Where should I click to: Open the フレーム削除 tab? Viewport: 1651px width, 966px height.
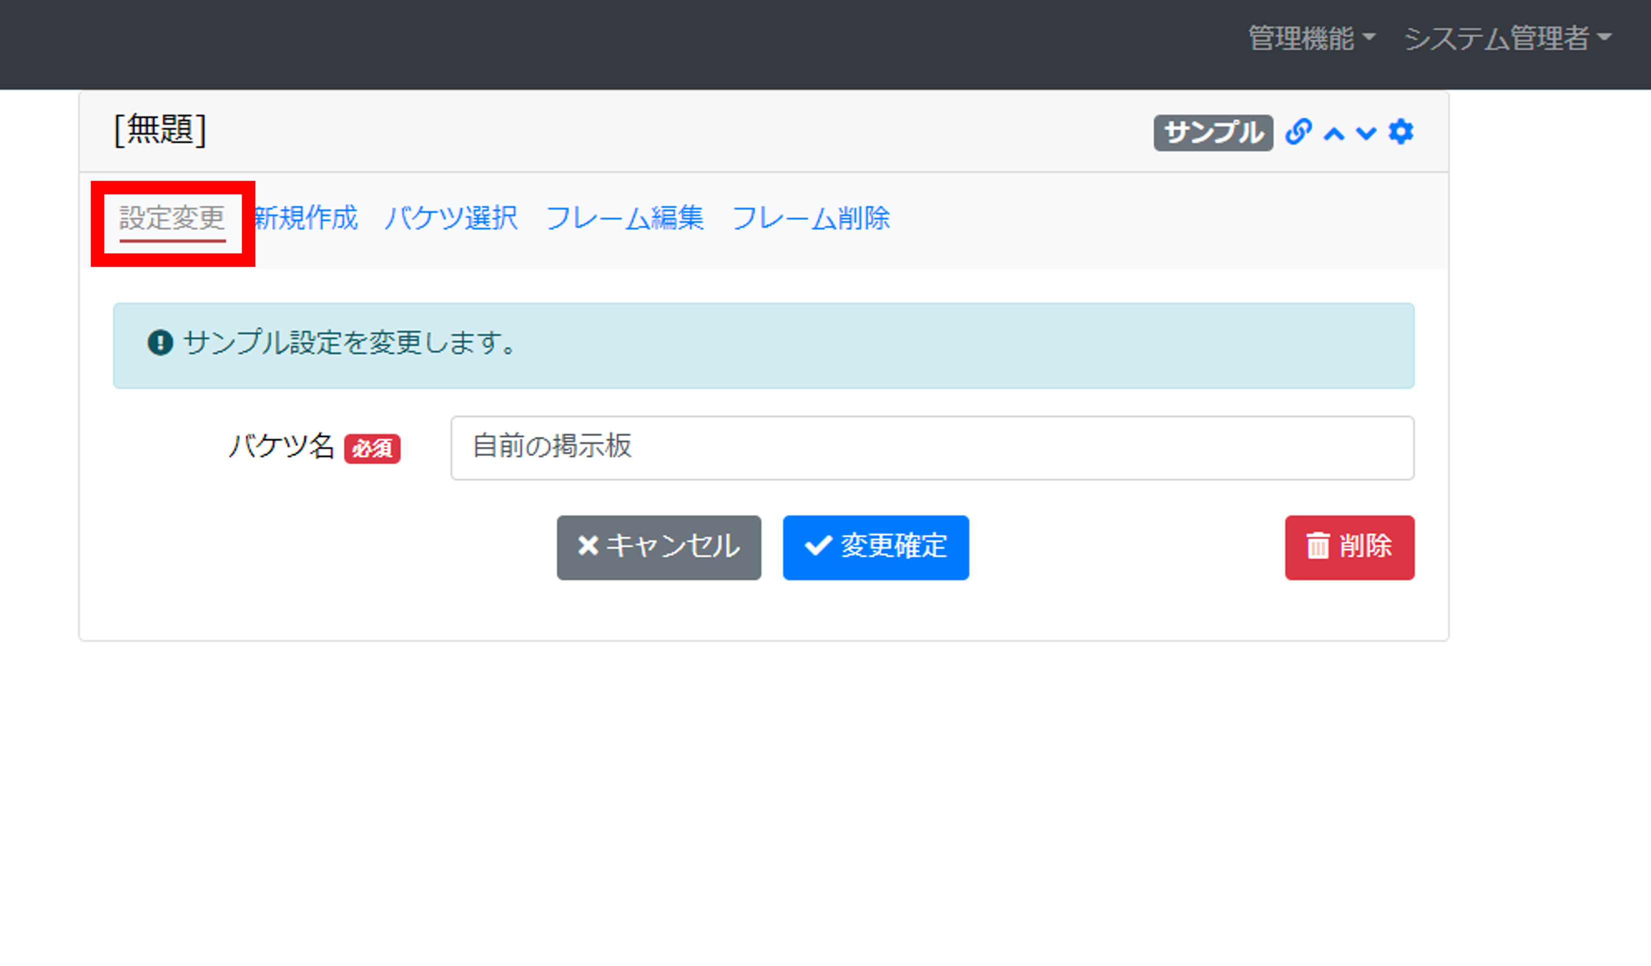(810, 218)
